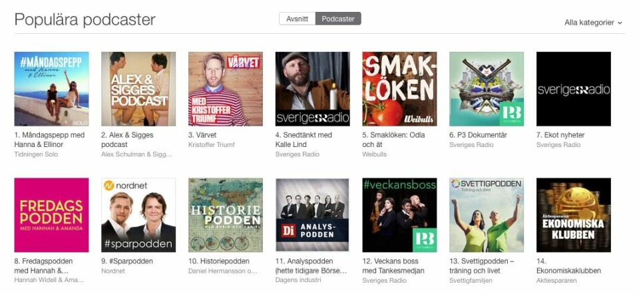The image size is (639, 294).
Task: Open the Måndagspepp podcast cover art
Action: click(51, 89)
